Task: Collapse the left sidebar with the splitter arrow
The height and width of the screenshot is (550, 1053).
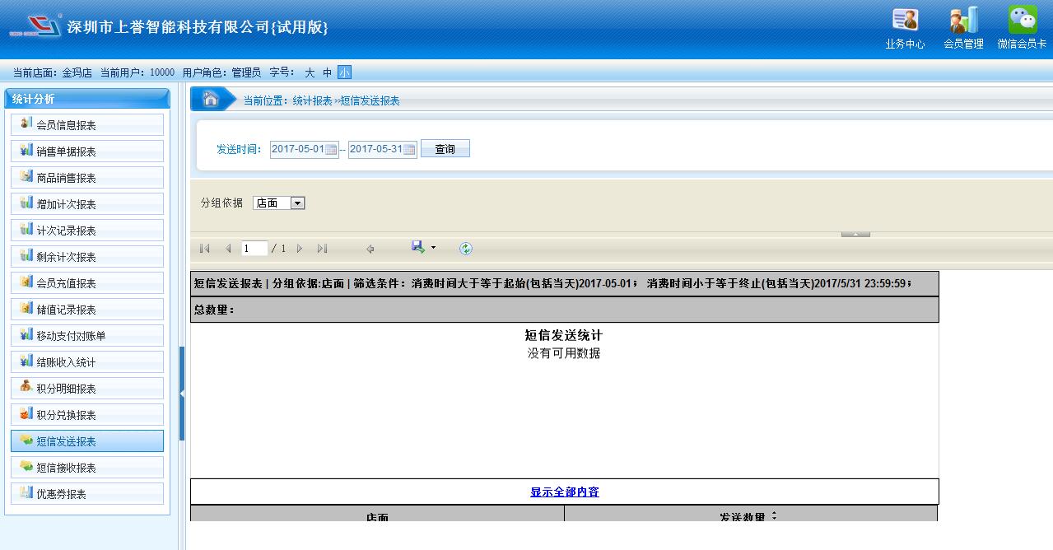Action: tap(182, 394)
